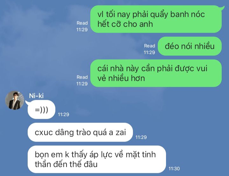Click 11:29 timestamp under first Read label
229x176 pixels.
click(x=82, y=30)
